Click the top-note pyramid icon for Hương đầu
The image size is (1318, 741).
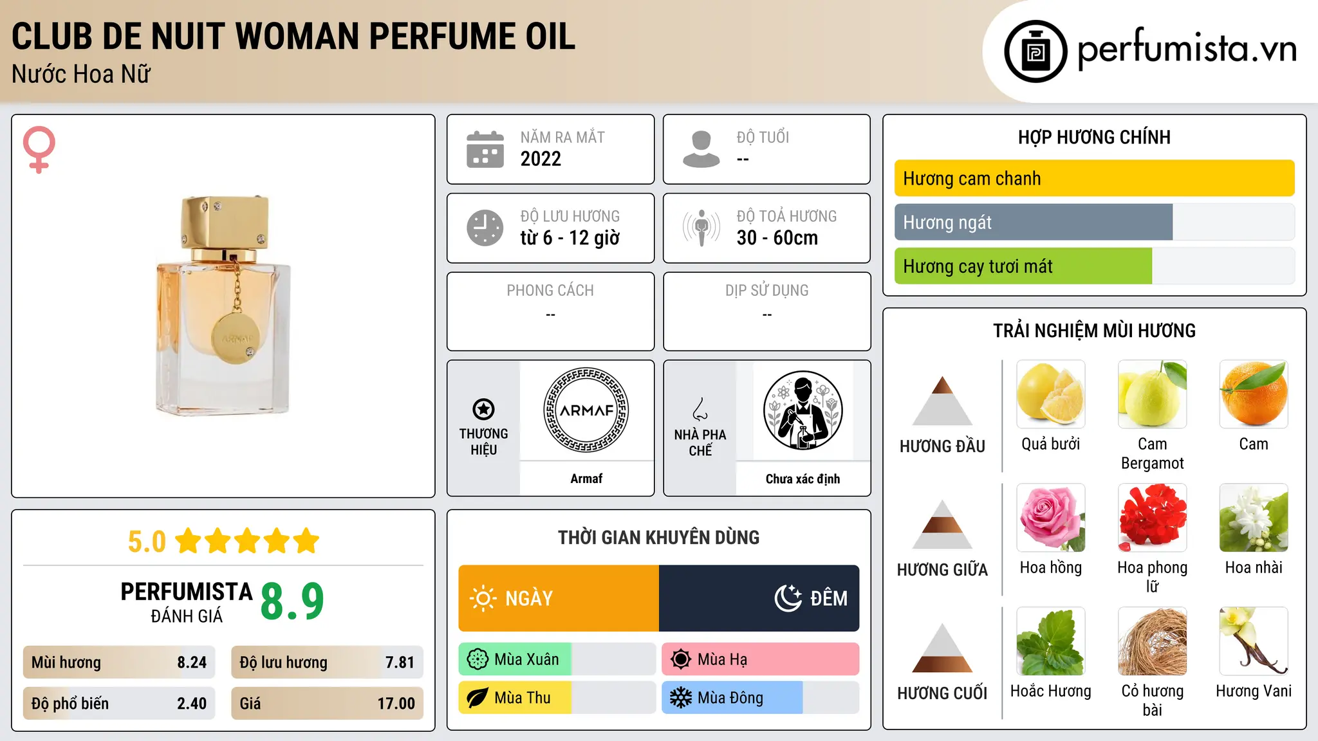(x=942, y=401)
